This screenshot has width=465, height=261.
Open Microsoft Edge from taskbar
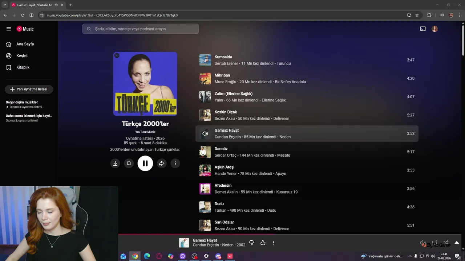(147, 256)
